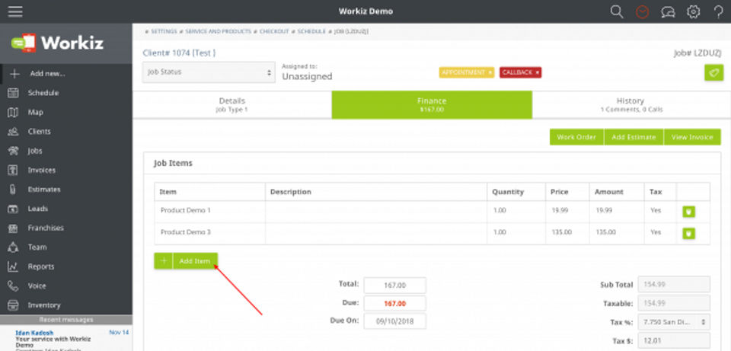This screenshot has width=731, height=351.
Task: Click the View Invoice button
Action: [692, 137]
